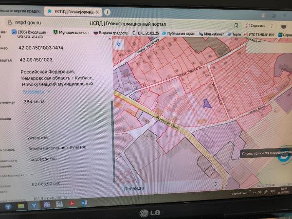Open the Муниципальное bookmark
The width and height of the screenshot is (292, 219).
point(71,33)
